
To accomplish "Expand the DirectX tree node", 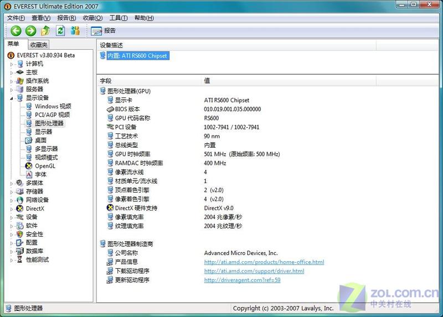I will pyautogui.click(x=12, y=209).
